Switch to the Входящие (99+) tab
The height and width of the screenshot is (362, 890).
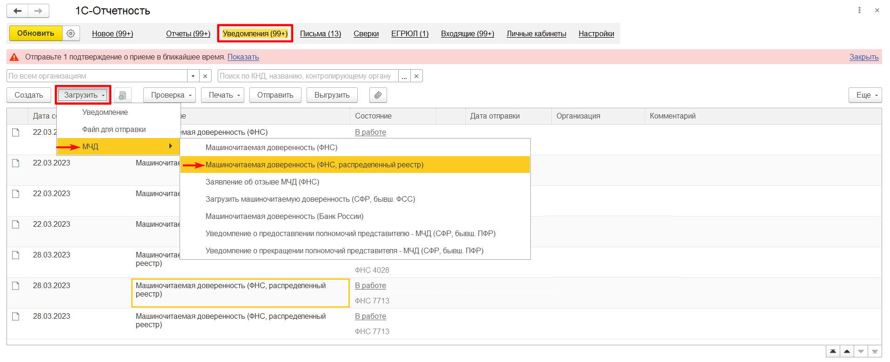[468, 33]
